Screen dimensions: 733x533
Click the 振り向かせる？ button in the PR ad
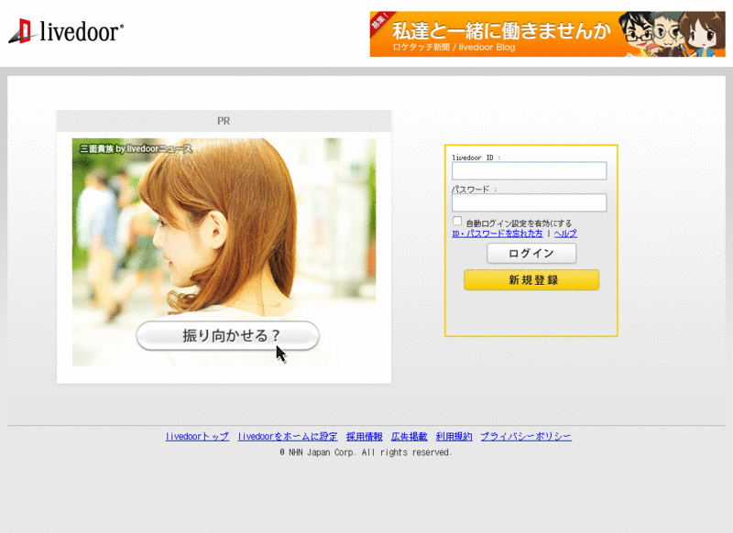[x=227, y=335]
